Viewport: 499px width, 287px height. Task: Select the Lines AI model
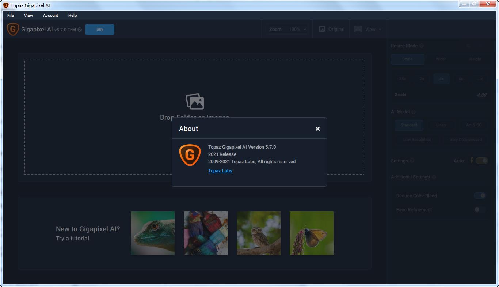click(x=441, y=125)
